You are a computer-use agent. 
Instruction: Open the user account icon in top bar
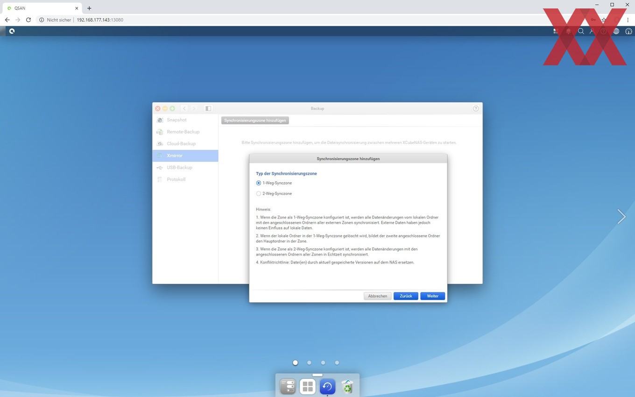592,31
